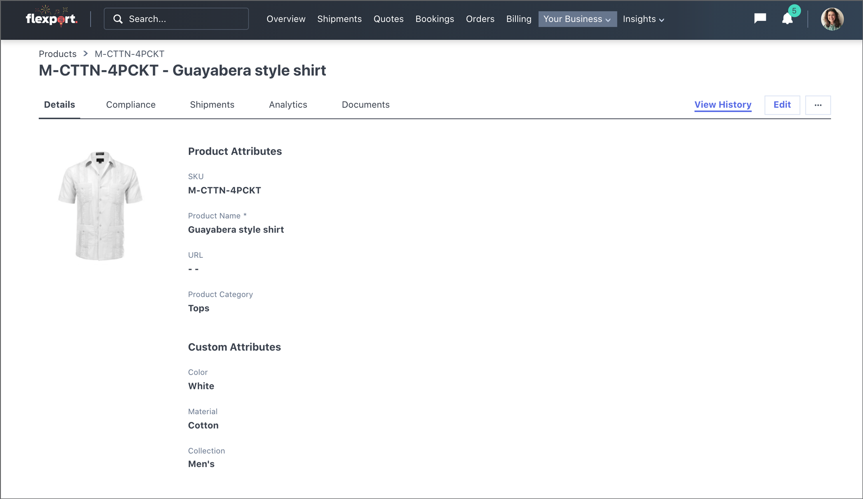
Task: Click the Flexport logo
Action: tap(51, 18)
